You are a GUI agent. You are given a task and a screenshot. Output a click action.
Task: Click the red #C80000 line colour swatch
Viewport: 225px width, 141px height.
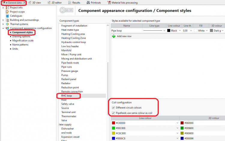tap(113, 123)
